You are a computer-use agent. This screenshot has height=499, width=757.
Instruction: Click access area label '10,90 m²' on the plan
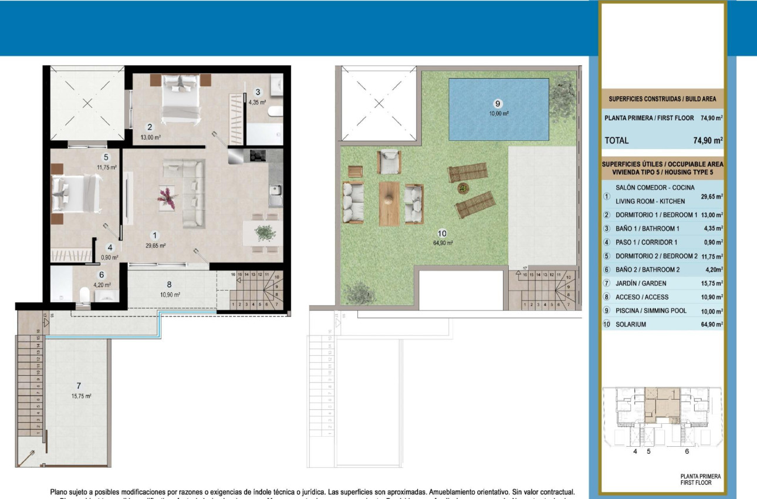170,295
